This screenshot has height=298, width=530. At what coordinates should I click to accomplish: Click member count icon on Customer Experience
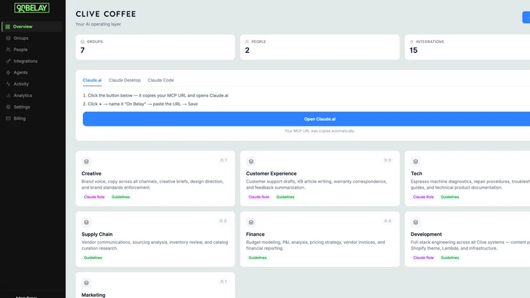click(386, 160)
